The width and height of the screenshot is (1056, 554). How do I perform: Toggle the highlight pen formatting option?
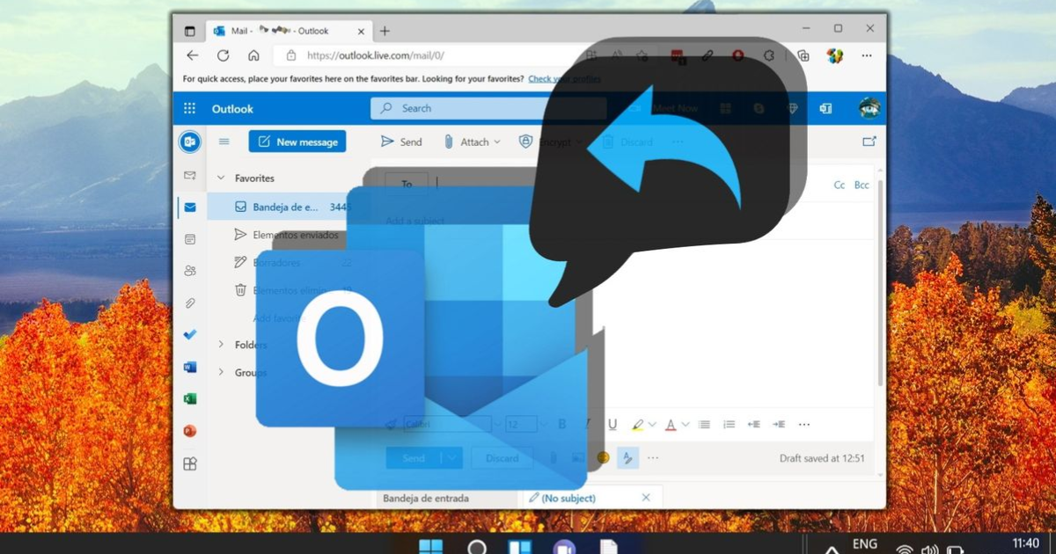point(640,423)
